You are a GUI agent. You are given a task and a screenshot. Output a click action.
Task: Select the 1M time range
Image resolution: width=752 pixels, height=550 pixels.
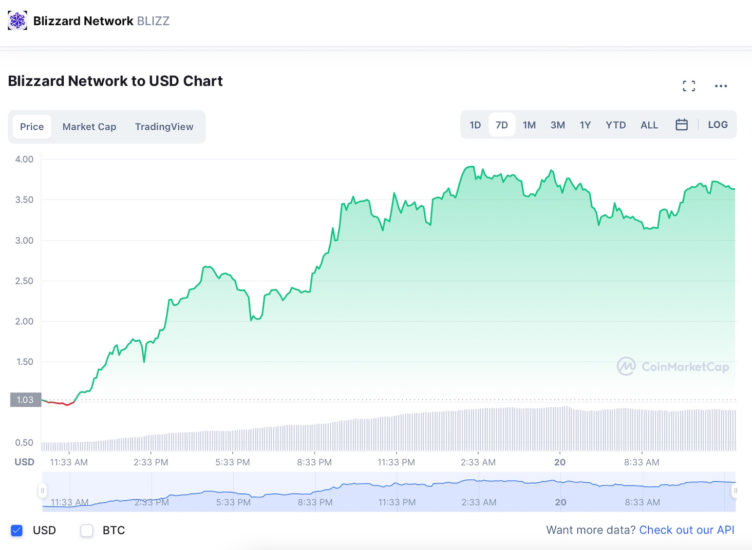tap(529, 125)
